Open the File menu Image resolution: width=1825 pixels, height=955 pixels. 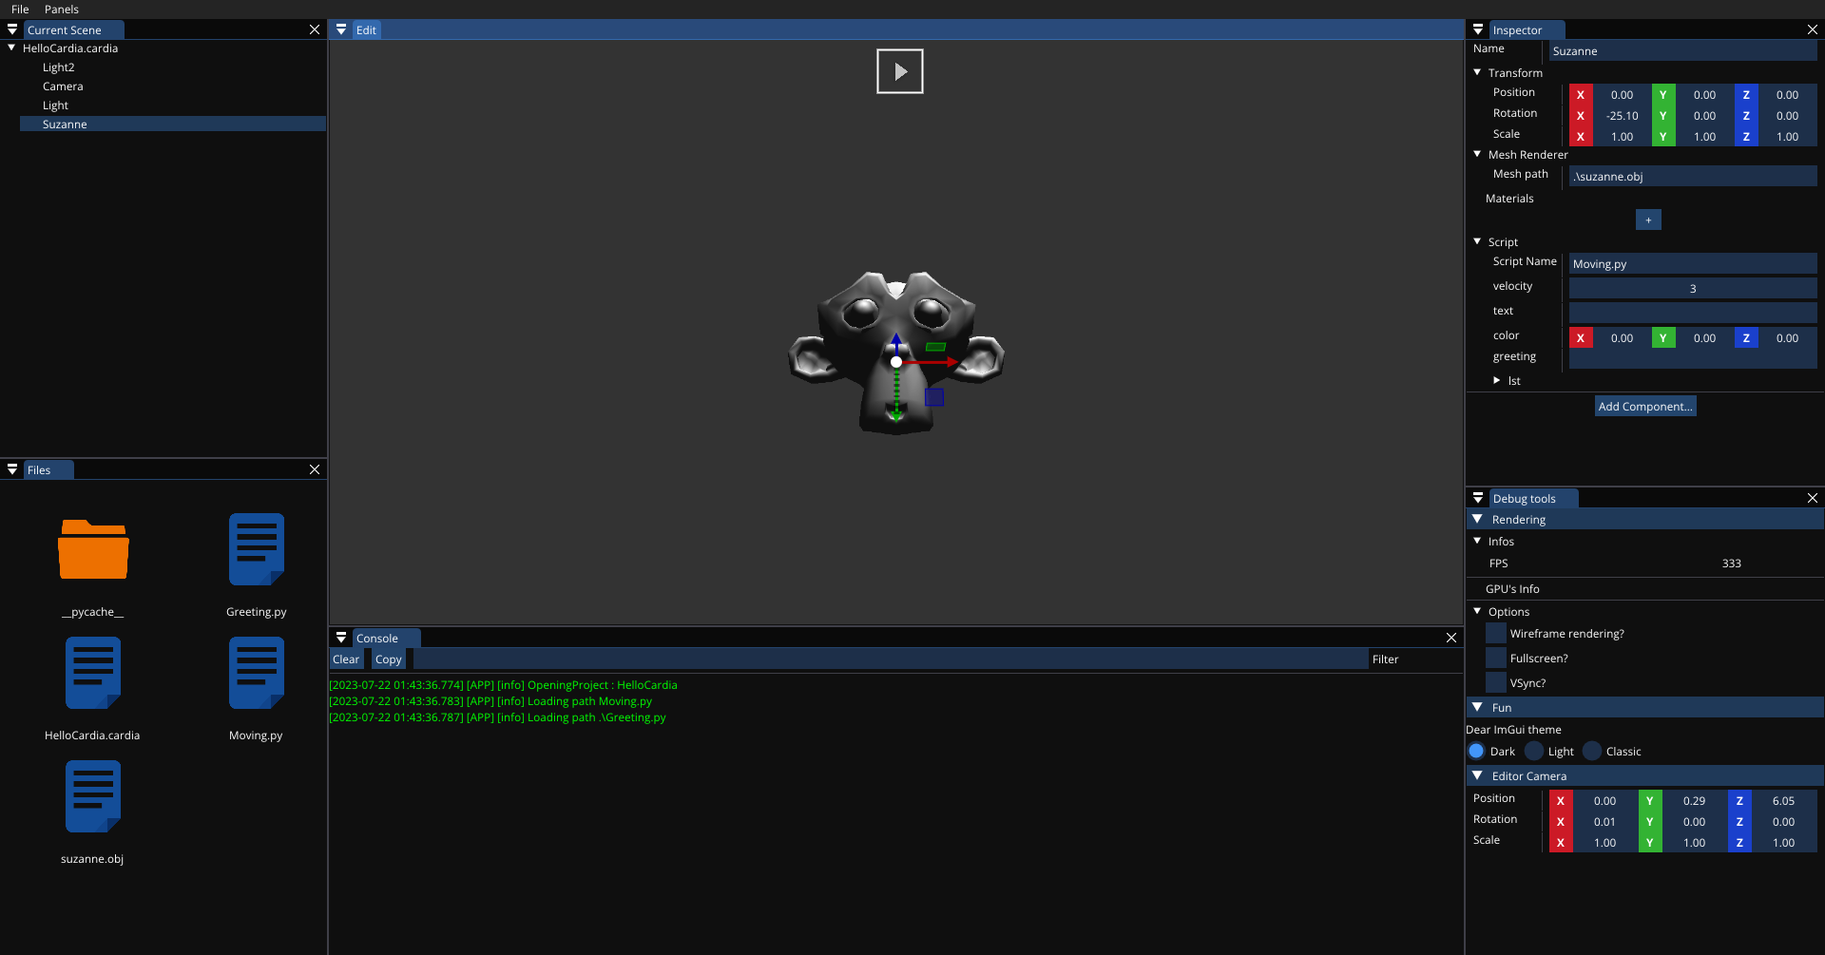tap(20, 10)
